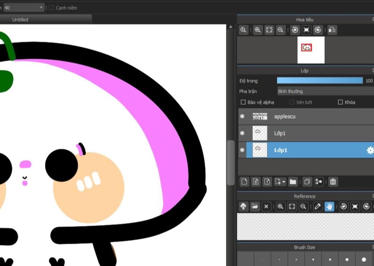
Task: Zoom in on the Reference panel
Action: [x=280, y=207]
